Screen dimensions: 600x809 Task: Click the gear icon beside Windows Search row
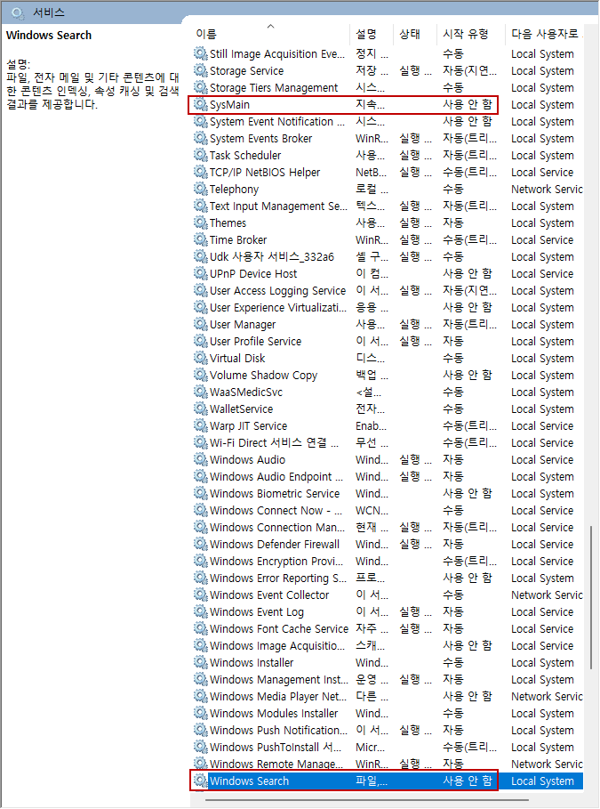[201, 781]
